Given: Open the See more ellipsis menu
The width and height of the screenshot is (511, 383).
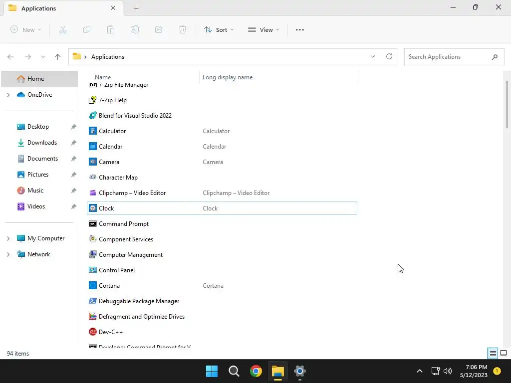Looking at the screenshot, I should pyautogui.click(x=300, y=29).
